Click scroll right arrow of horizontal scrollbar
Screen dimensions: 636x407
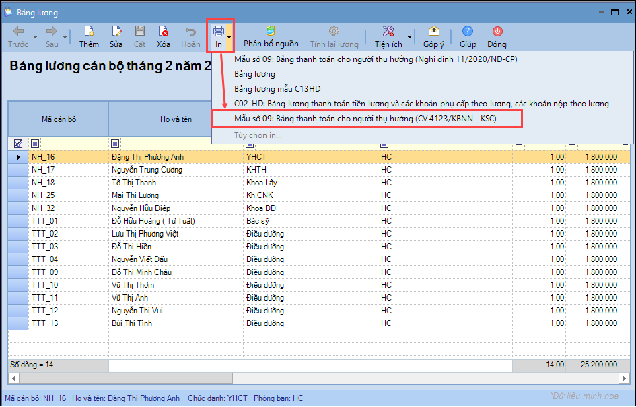coord(625,379)
